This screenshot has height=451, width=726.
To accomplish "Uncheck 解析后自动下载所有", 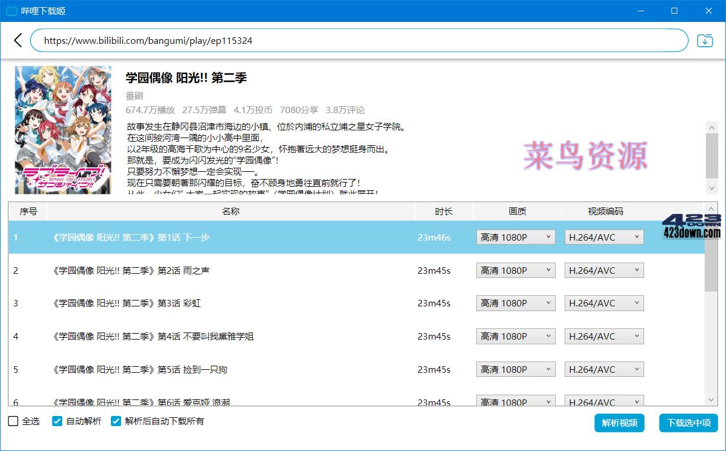I will [116, 421].
